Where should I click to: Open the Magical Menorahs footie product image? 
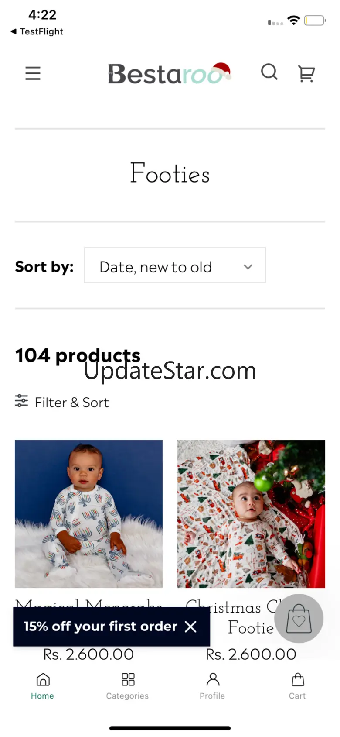click(x=88, y=514)
